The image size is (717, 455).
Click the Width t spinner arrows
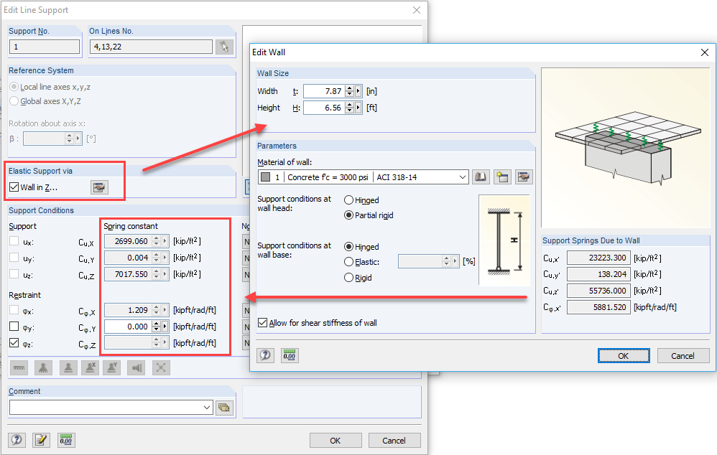tap(349, 91)
